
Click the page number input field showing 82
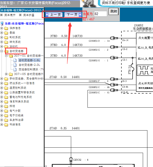(x=100, y=14)
